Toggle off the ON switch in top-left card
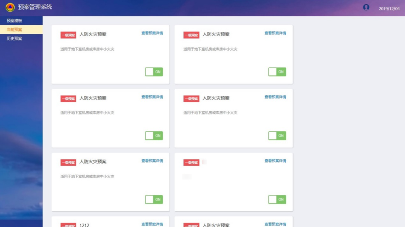 coord(154,72)
